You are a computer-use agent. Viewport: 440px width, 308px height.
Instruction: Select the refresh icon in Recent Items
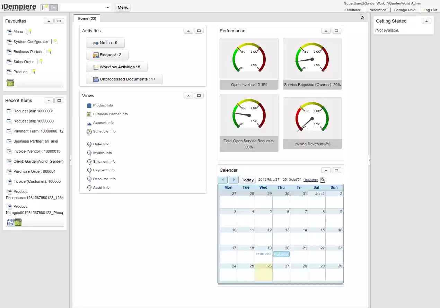pos(10,222)
